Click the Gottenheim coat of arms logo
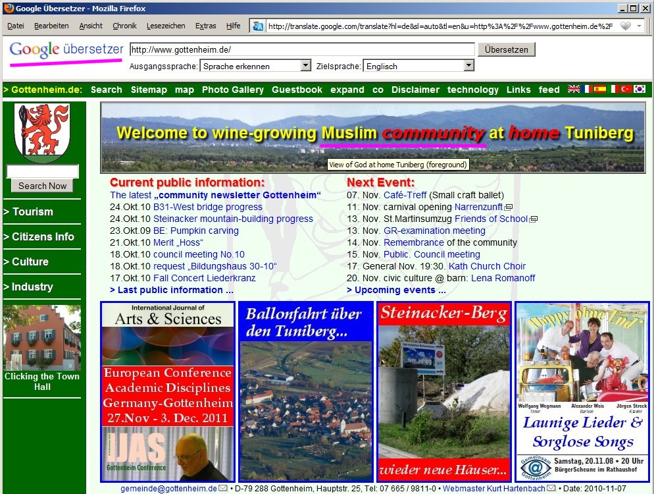 tap(42, 132)
